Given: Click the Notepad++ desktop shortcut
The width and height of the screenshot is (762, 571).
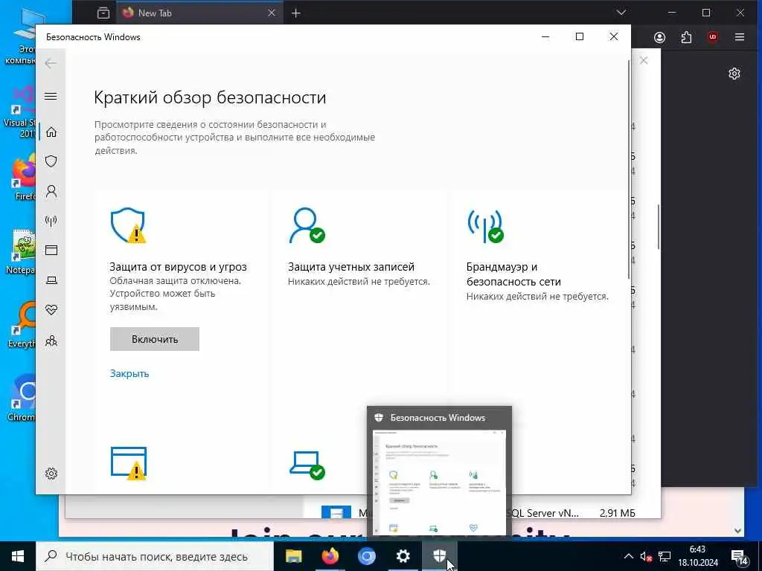Looking at the screenshot, I should pyautogui.click(x=20, y=253).
